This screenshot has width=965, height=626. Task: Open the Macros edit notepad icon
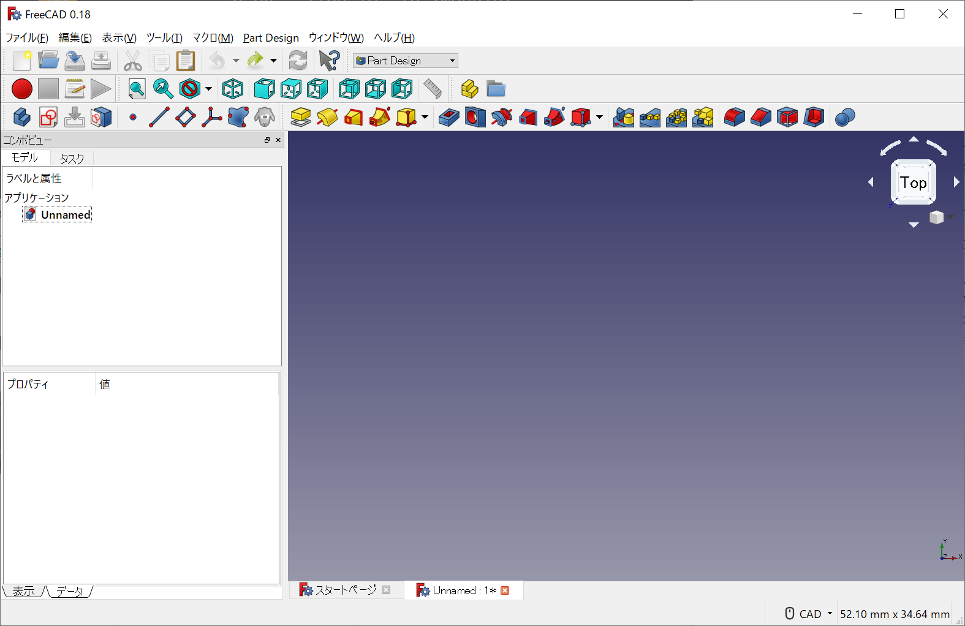[75, 89]
